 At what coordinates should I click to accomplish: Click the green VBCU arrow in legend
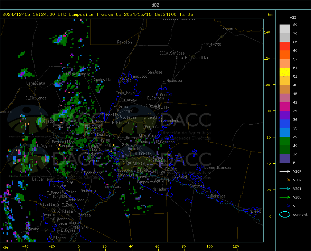point(285,197)
